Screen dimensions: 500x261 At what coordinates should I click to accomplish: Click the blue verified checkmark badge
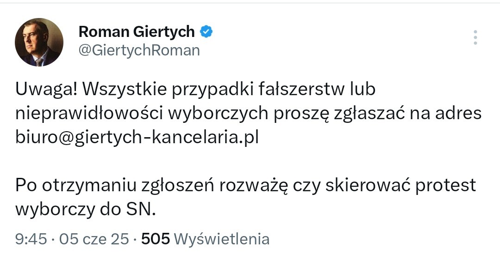(206, 31)
